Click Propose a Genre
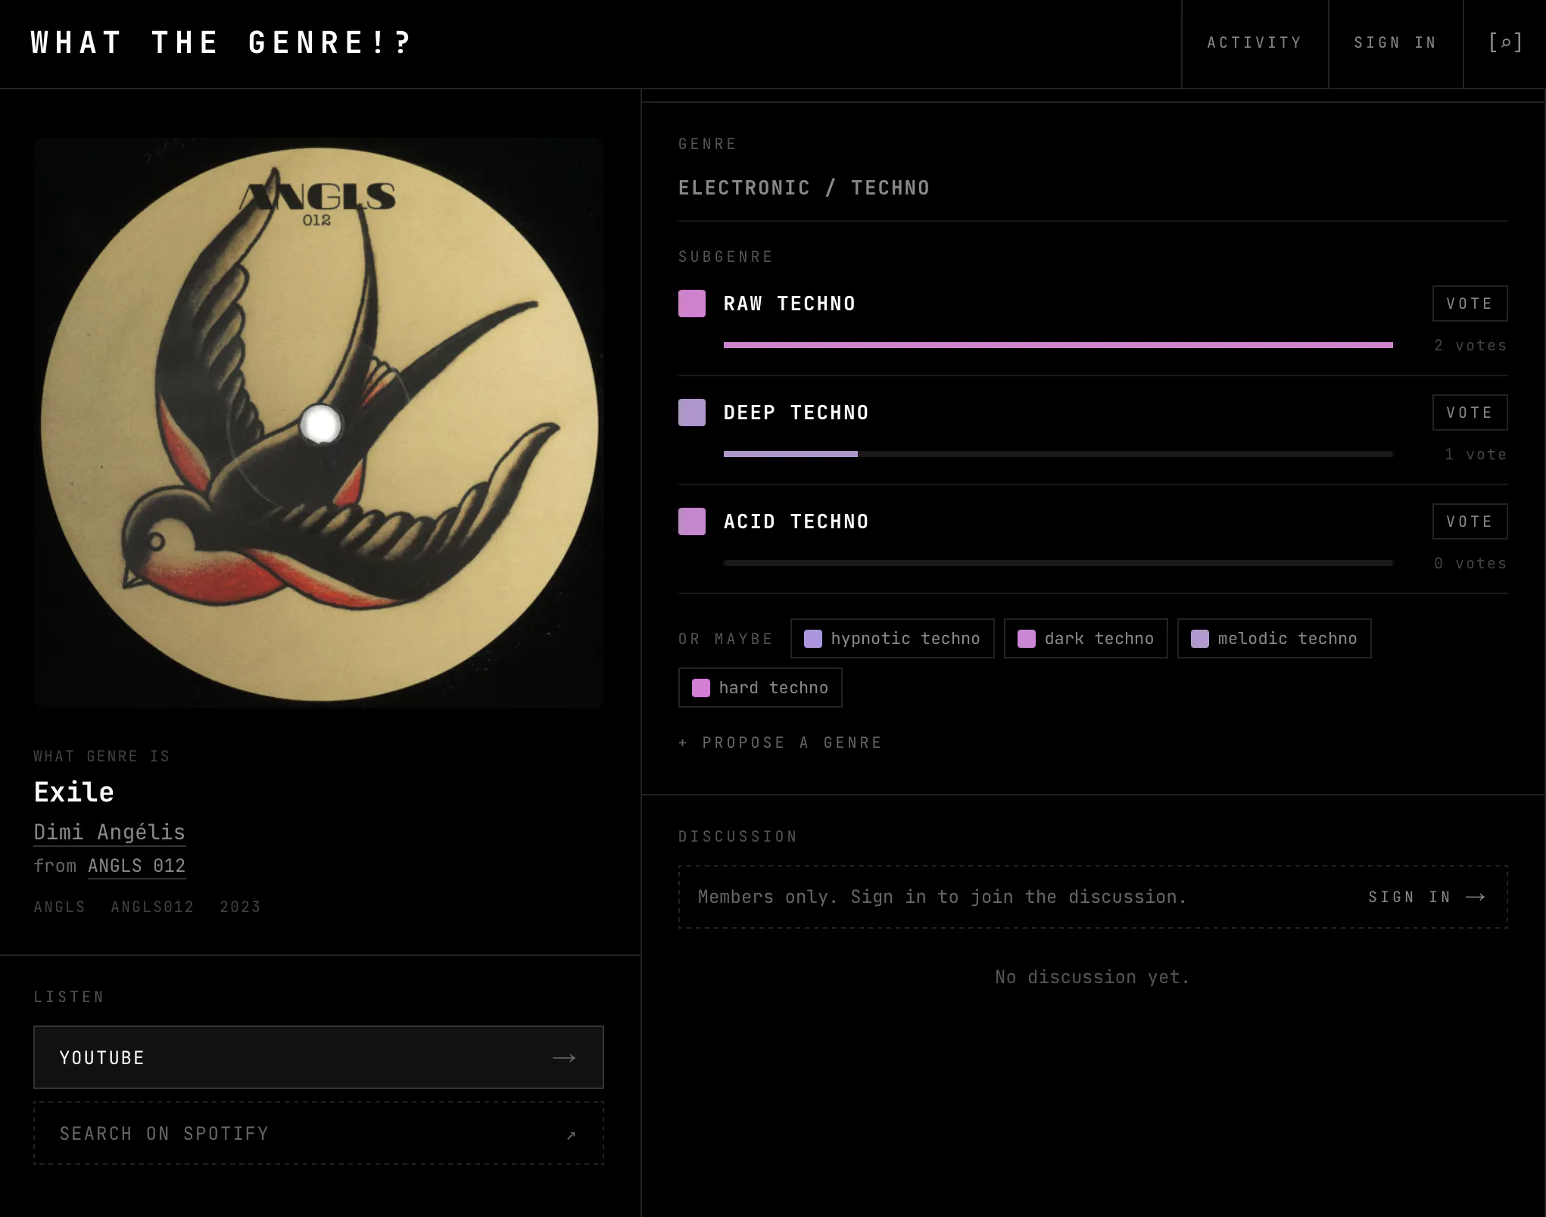 pyautogui.click(x=781, y=742)
